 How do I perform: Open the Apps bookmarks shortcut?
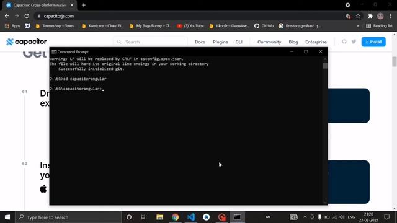point(12,26)
